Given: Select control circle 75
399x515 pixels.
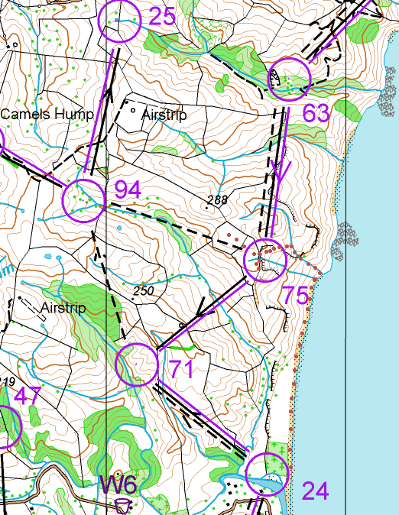Looking at the screenshot, I should [265, 260].
